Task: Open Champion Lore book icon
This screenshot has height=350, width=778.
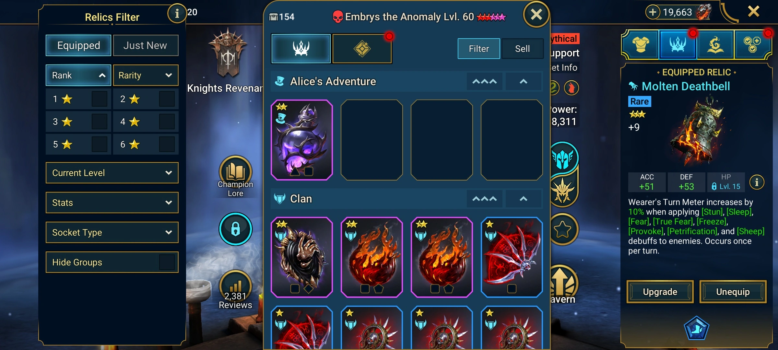Action: coord(235,172)
